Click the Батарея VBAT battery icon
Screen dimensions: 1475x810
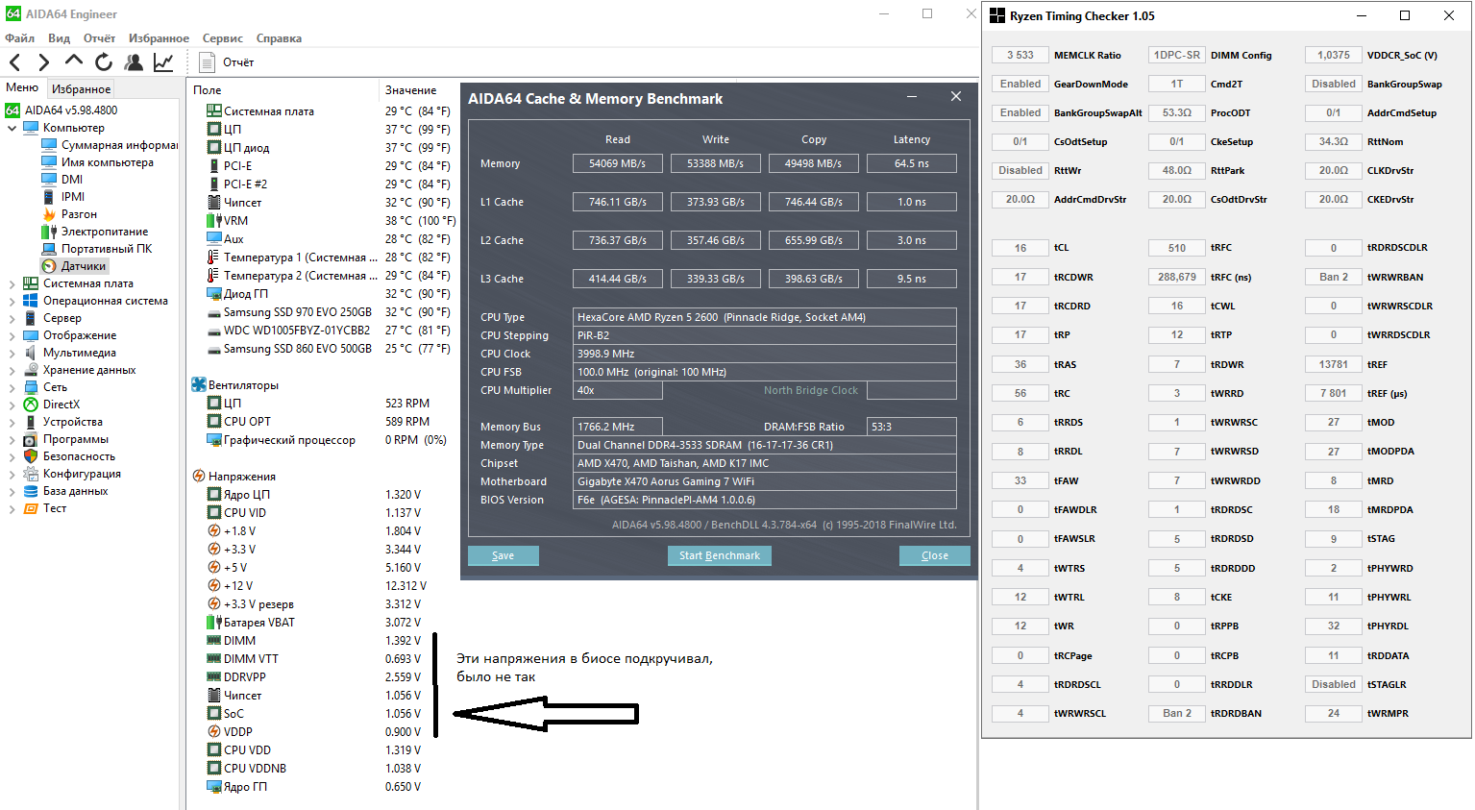[x=214, y=623]
